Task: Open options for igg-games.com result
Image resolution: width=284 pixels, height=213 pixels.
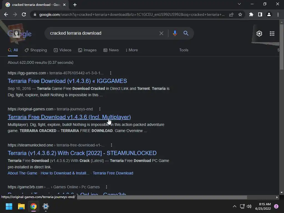Action: [111, 73]
